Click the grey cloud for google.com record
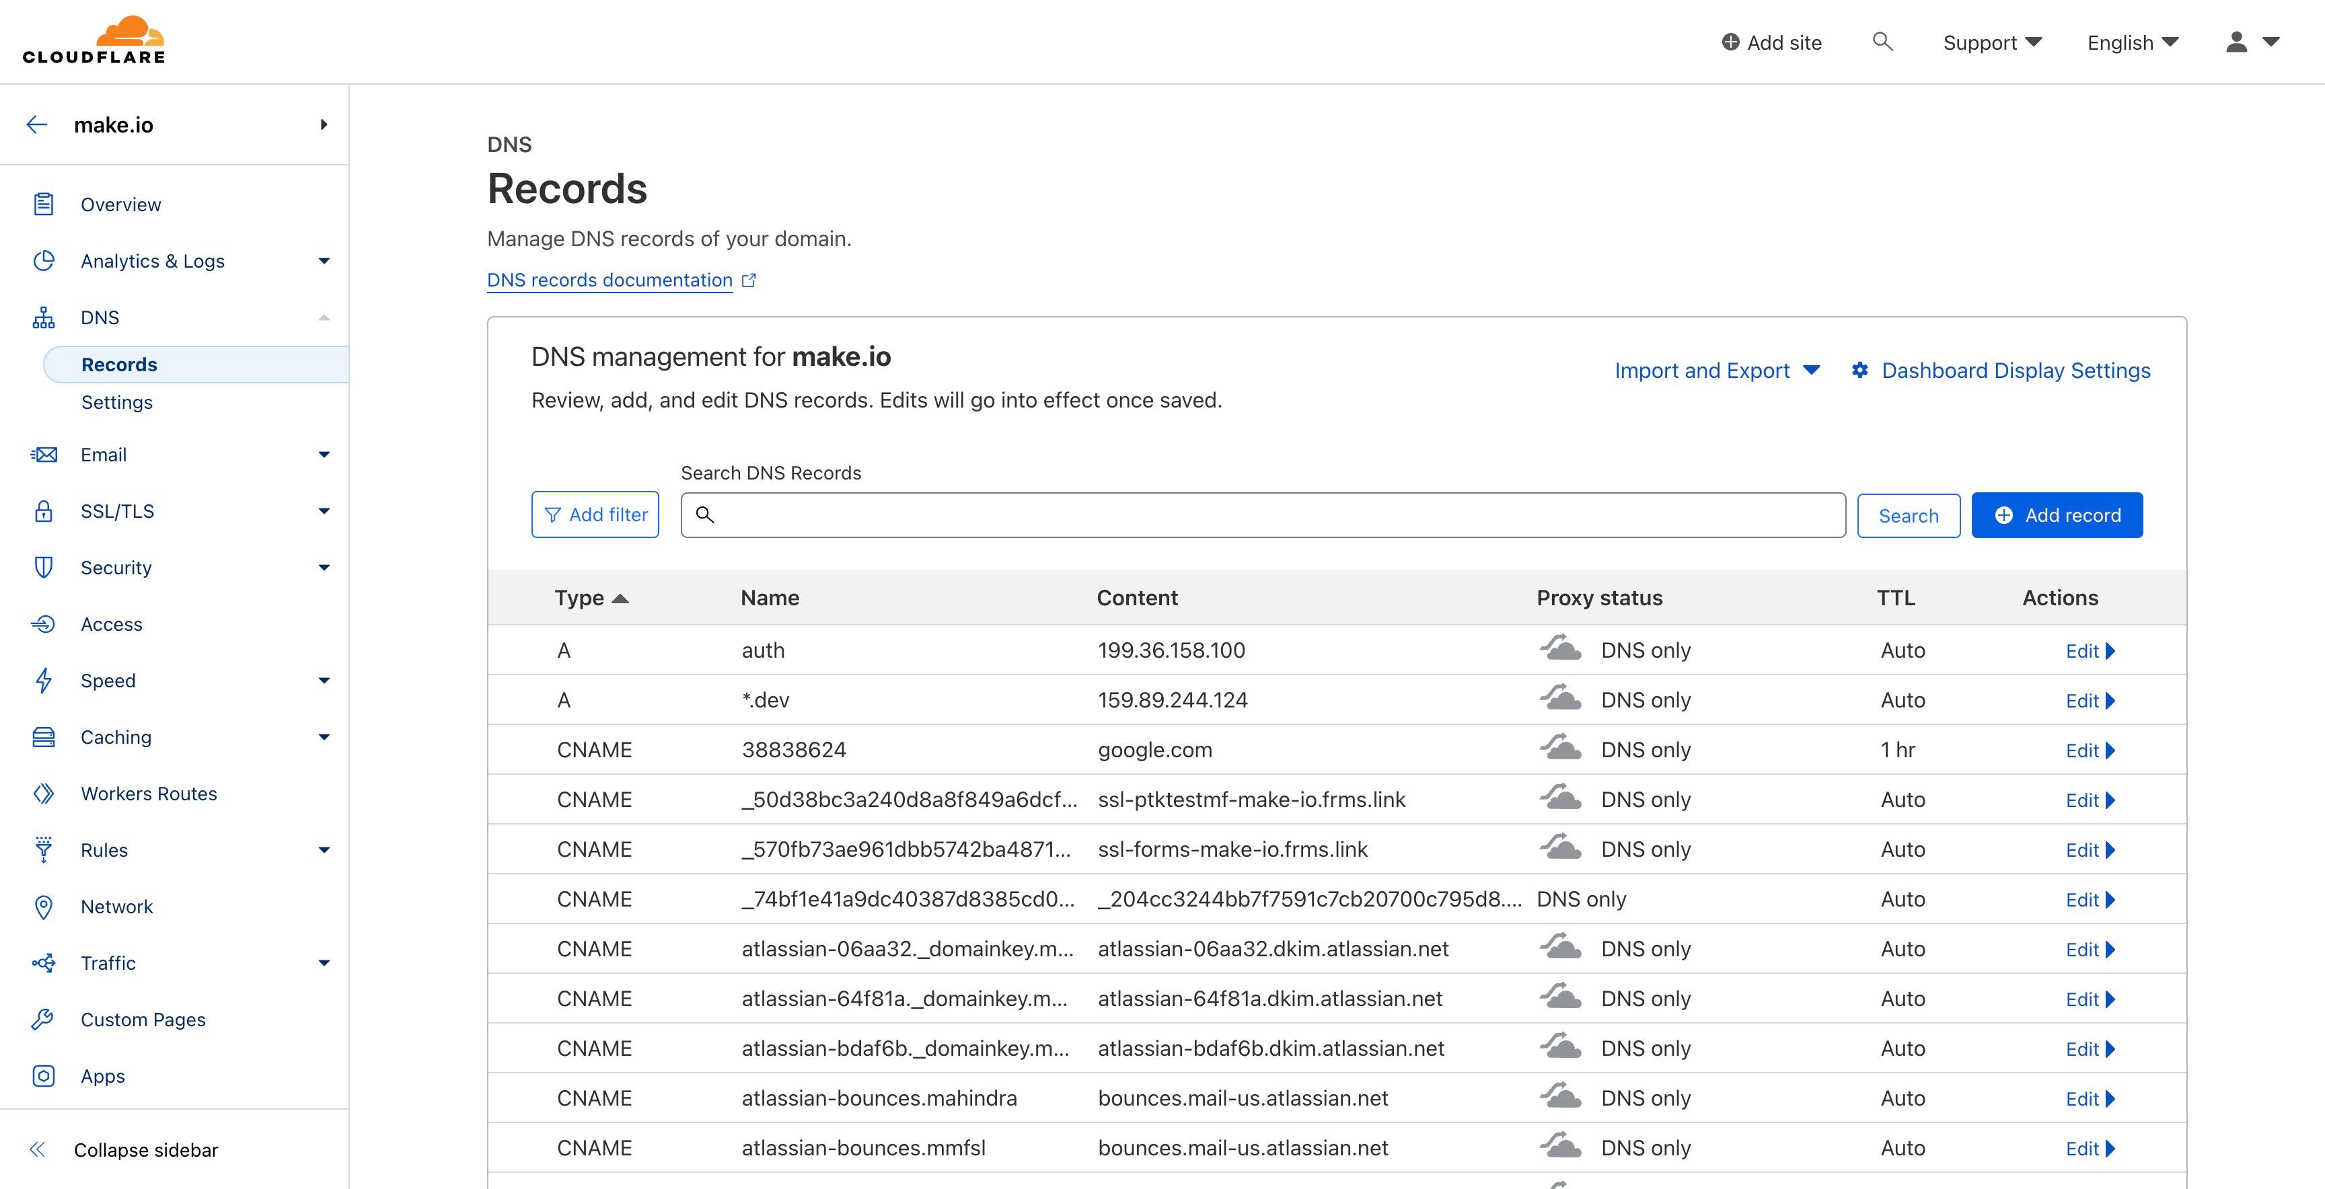 [1561, 748]
